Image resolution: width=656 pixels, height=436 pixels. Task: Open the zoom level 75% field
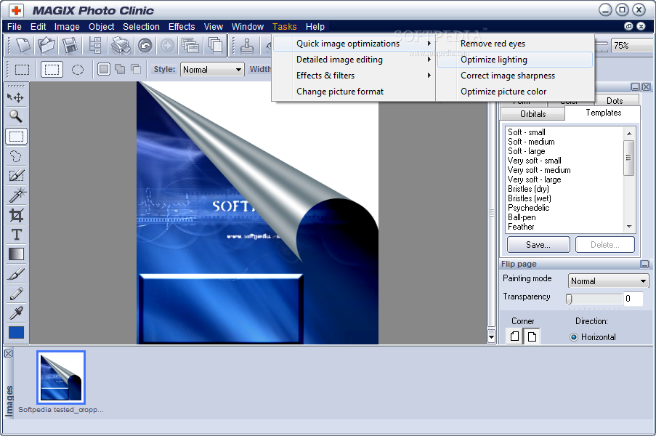pos(633,45)
